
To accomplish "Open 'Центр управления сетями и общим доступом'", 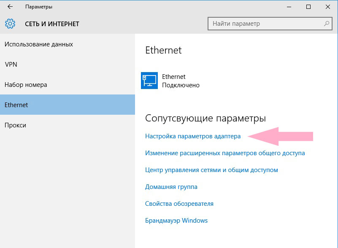I will coord(211,170).
